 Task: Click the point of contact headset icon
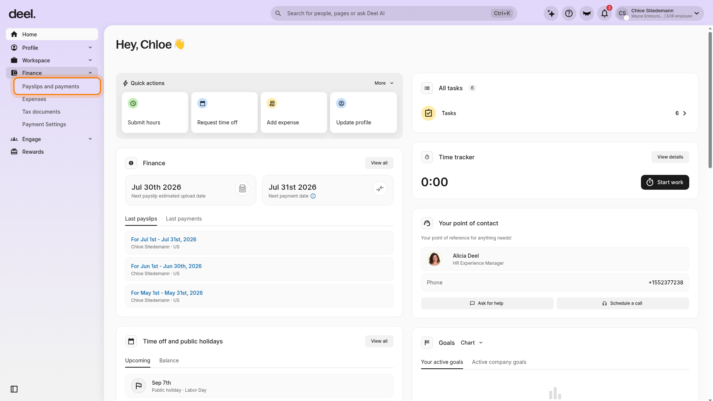[427, 223]
